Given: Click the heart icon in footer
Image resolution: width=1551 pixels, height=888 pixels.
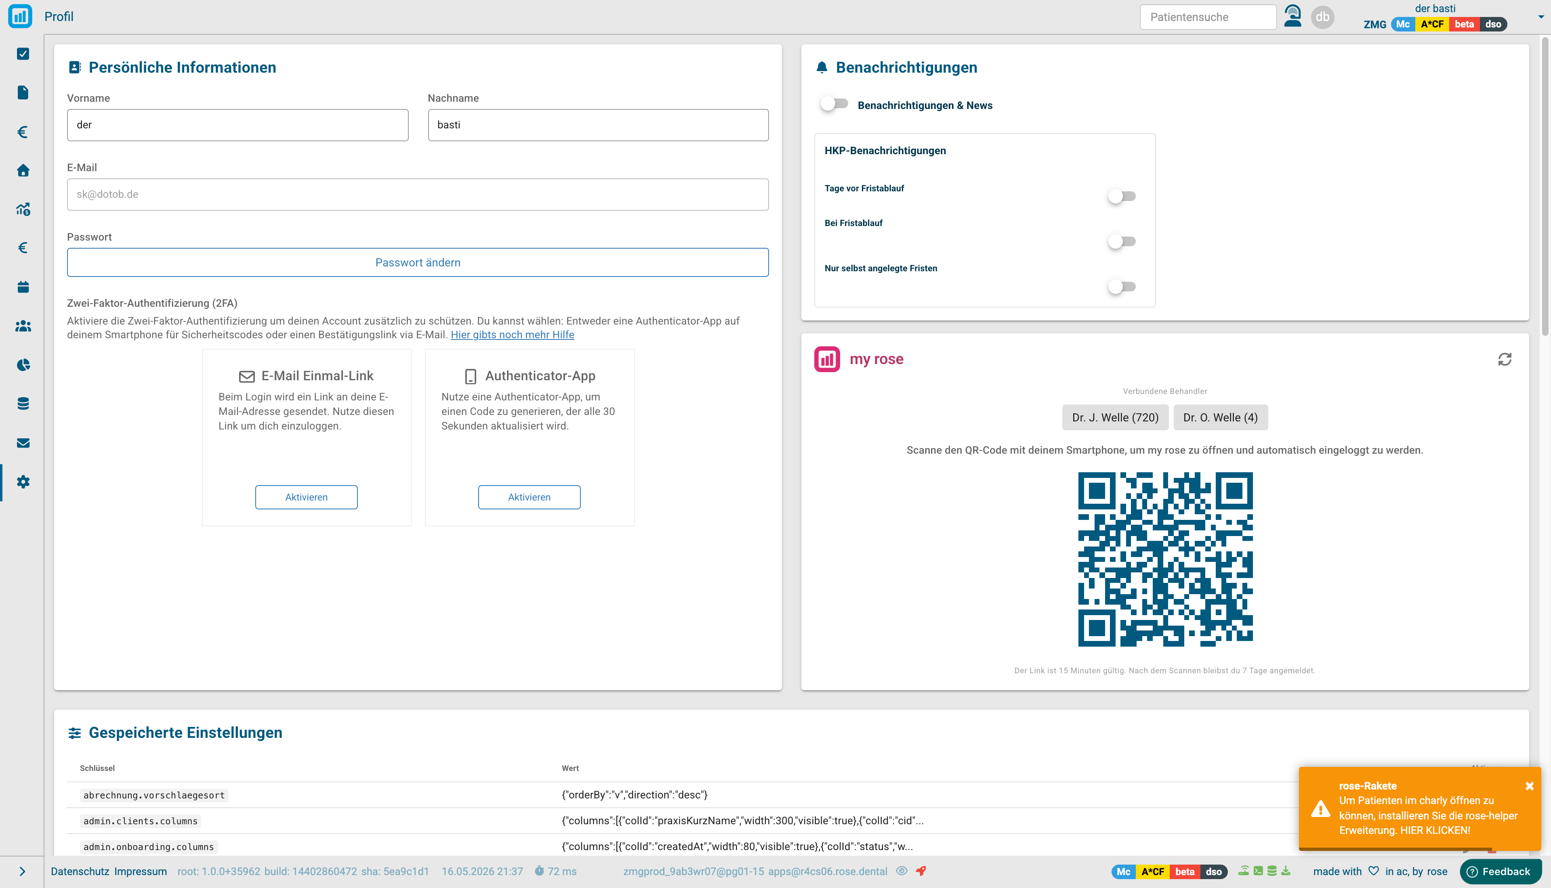Looking at the screenshot, I should pyautogui.click(x=1373, y=871).
